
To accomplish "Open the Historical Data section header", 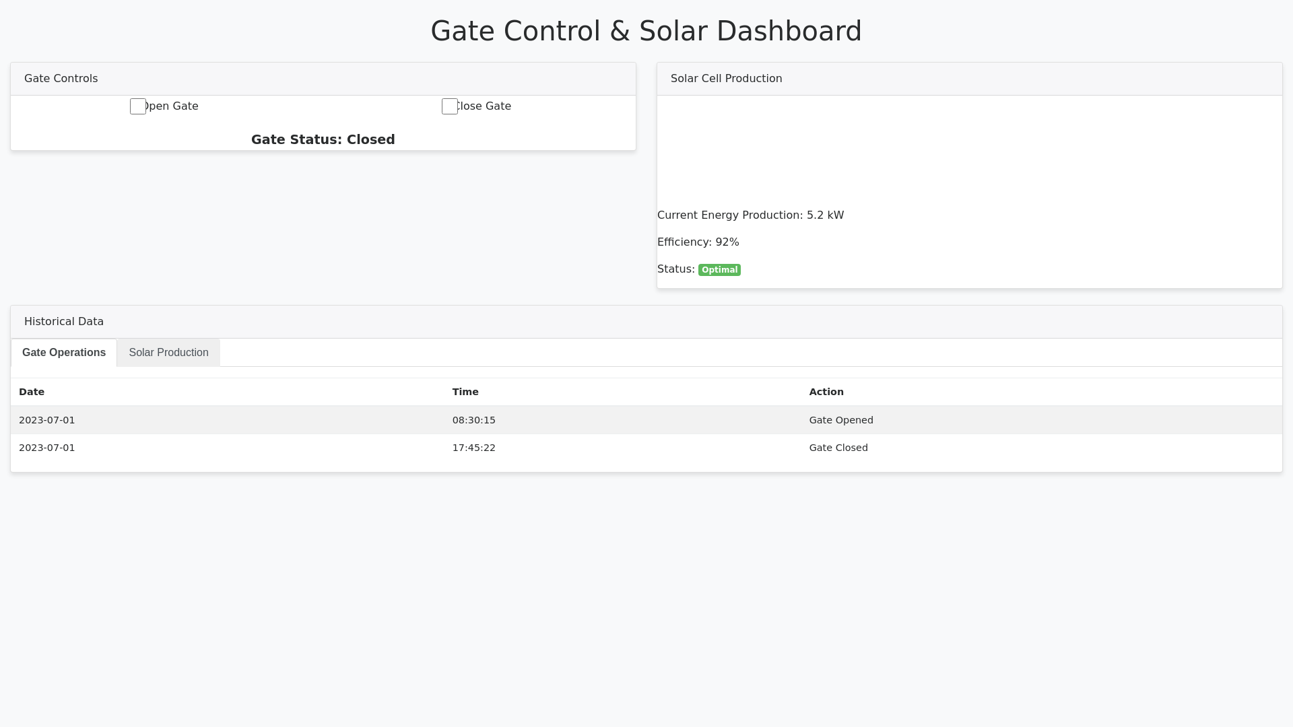I will click(x=64, y=321).
